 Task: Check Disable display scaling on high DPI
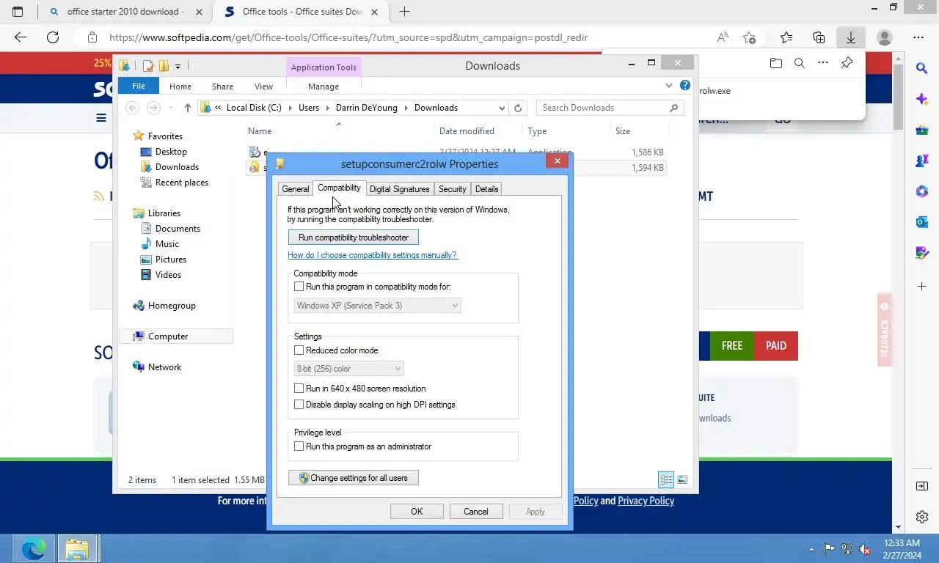299,405
